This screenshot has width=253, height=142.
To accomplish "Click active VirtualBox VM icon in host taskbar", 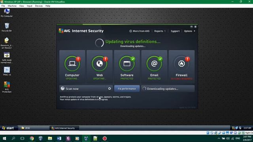I will coord(86,138).
